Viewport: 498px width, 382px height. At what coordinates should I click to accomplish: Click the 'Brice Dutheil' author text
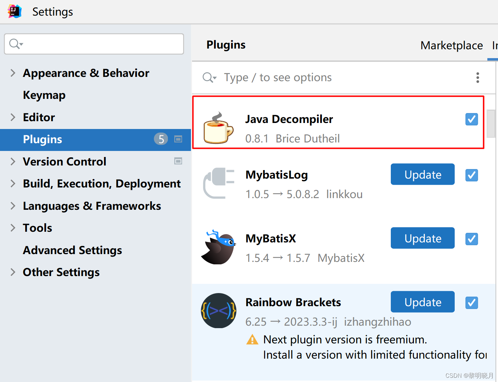[307, 139]
